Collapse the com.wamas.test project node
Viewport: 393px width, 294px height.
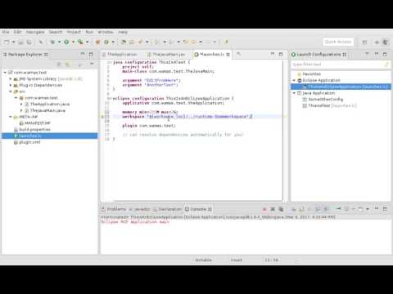[x=5, y=73]
